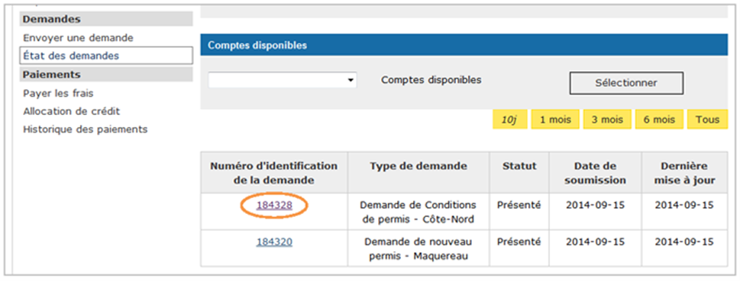The width and height of the screenshot is (740, 281).
Task: Click Présenté status for request 184320
Action: tap(519, 242)
